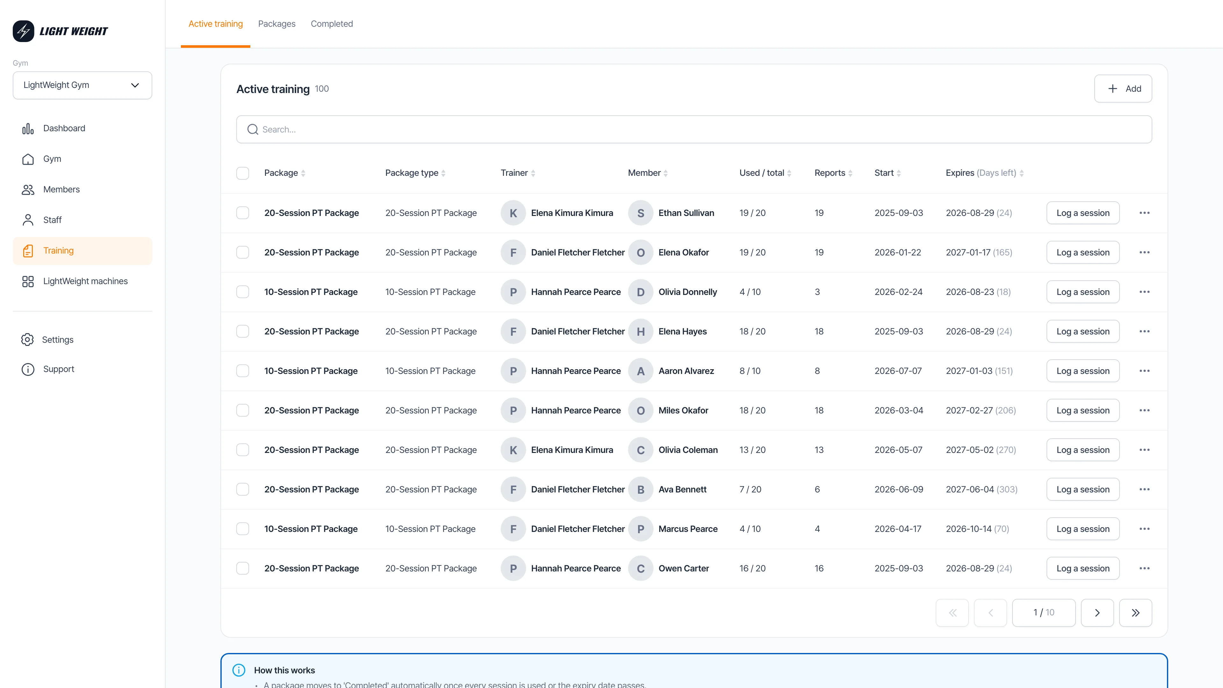Toggle the select-all checkbox in table header
The height and width of the screenshot is (688, 1223).
pyautogui.click(x=243, y=173)
